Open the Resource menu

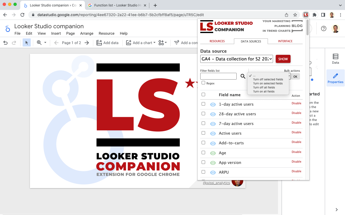tap(106, 33)
